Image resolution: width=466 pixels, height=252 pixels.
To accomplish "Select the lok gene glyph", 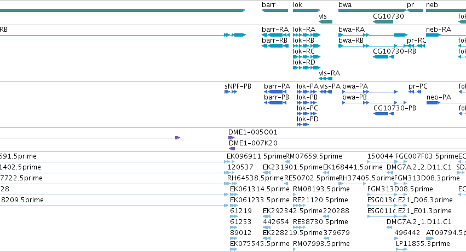I will [307, 10].
